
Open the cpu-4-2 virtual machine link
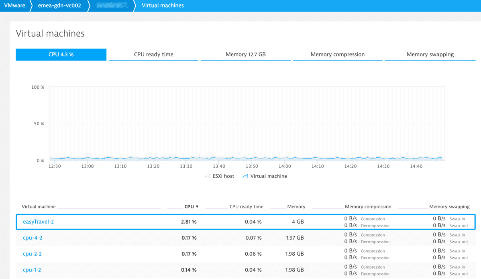pyautogui.click(x=33, y=238)
